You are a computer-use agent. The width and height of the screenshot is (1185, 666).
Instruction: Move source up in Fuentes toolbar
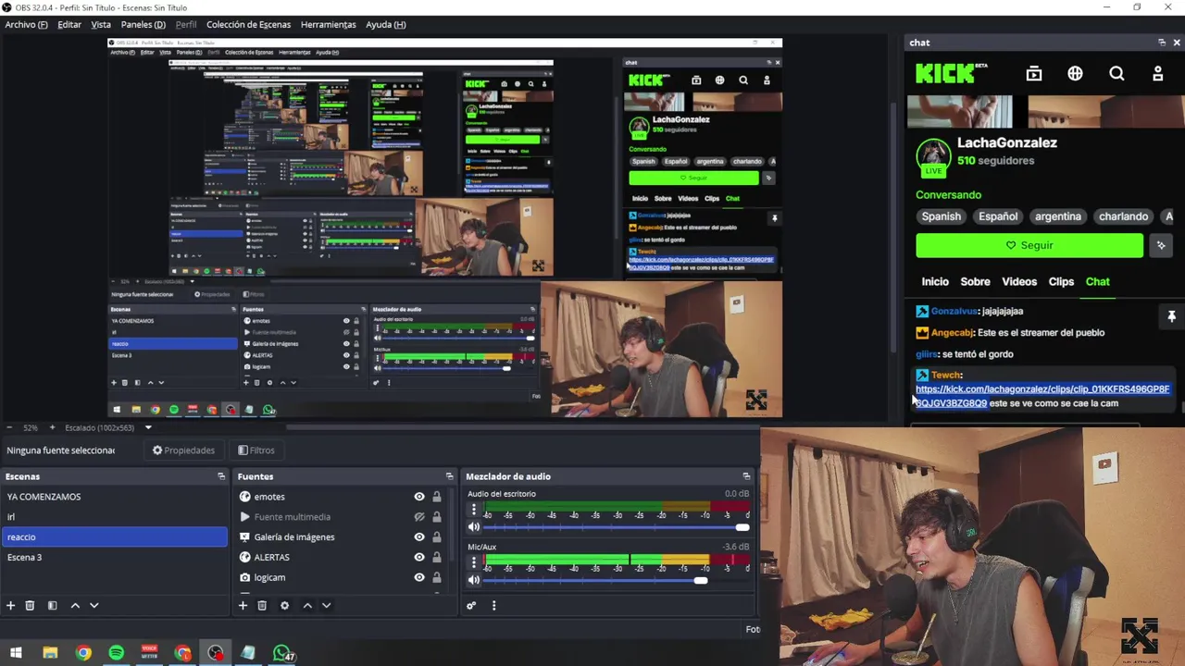(x=307, y=605)
